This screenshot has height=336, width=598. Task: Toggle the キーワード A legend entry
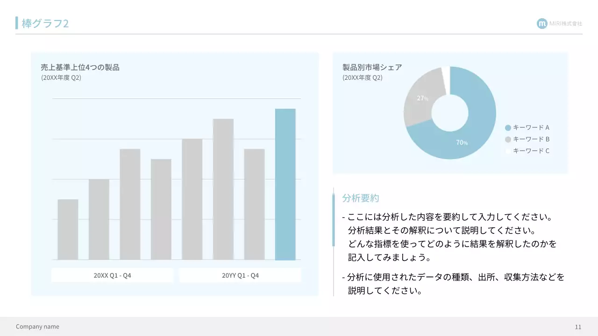click(x=531, y=127)
